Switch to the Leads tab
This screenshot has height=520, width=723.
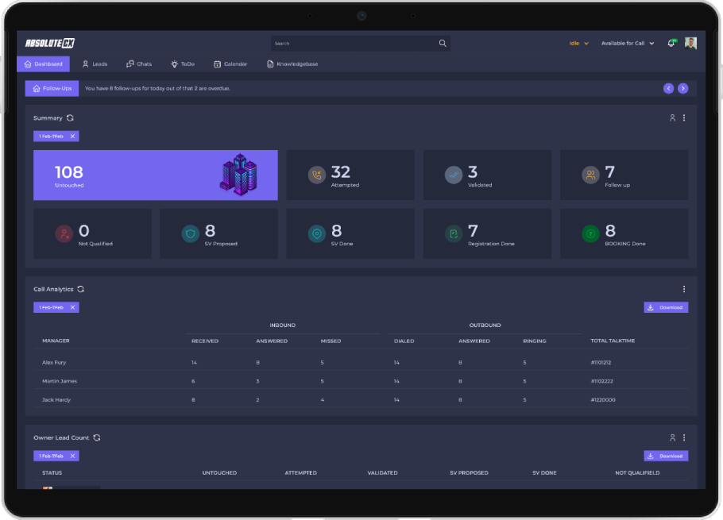click(x=95, y=64)
